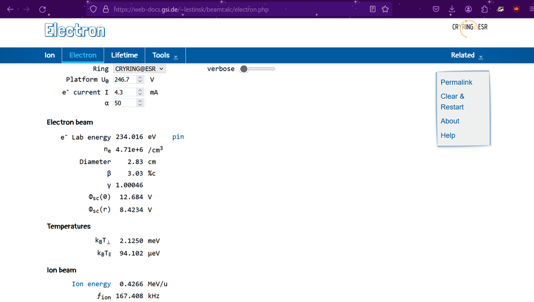This screenshot has height=302, width=534.
Task: Click the ion energy value 0.4266
Action: tap(131, 284)
